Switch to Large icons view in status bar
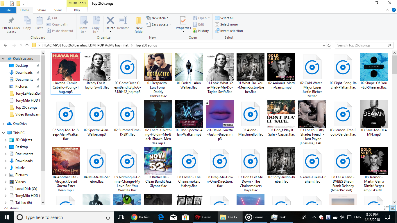 392,208
